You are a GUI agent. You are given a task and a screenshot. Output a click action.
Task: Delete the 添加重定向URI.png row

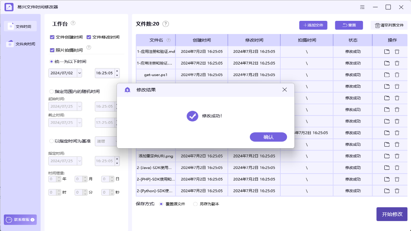point(397,156)
